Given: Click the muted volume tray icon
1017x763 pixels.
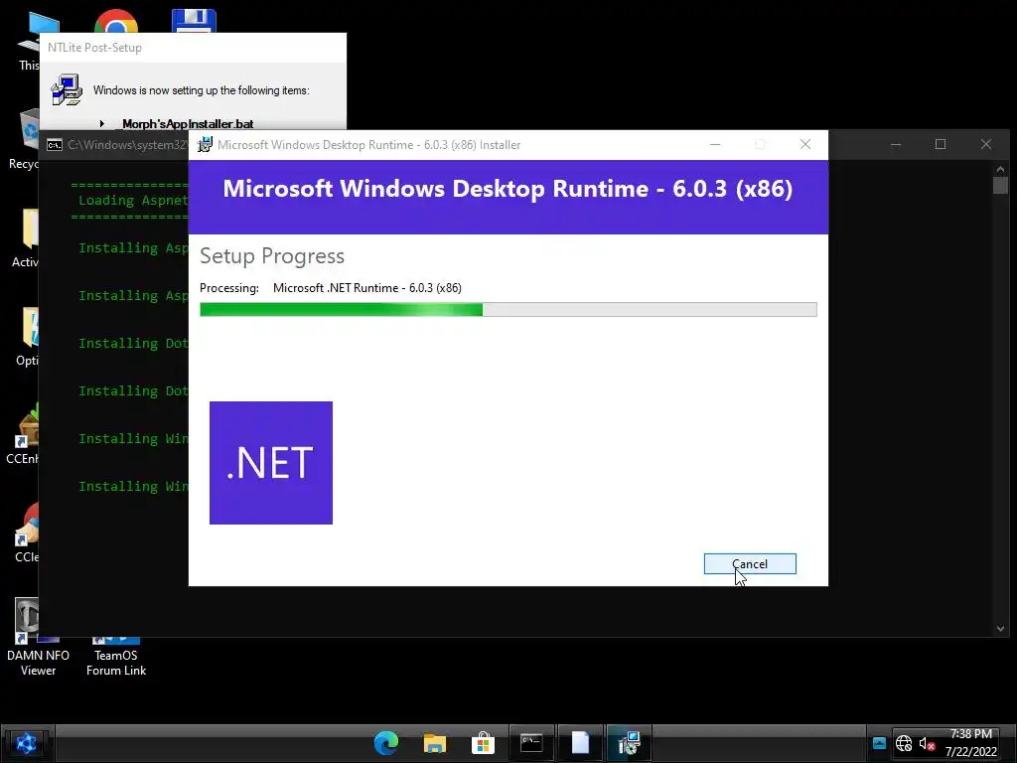Looking at the screenshot, I should (927, 743).
